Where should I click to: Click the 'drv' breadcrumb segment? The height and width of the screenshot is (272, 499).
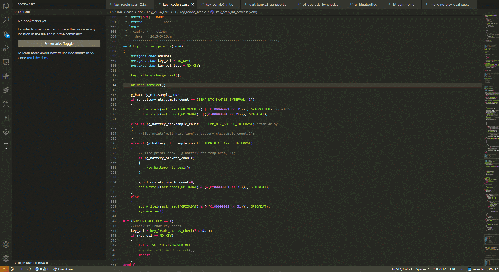click(x=140, y=12)
